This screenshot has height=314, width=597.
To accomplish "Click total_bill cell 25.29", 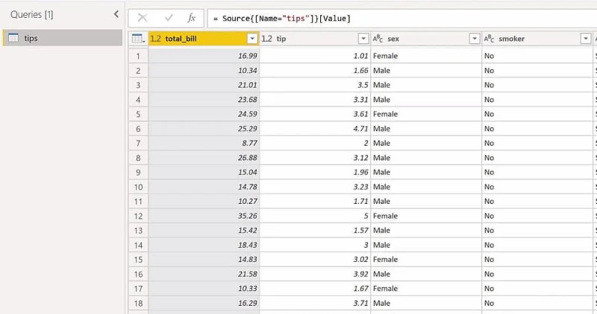I will (x=204, y=129).
